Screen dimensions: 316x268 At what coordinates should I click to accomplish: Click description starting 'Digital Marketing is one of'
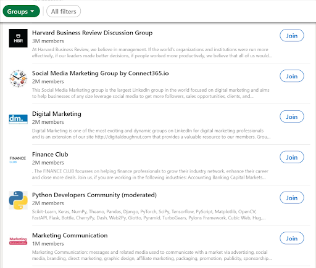tap(151, 134)
